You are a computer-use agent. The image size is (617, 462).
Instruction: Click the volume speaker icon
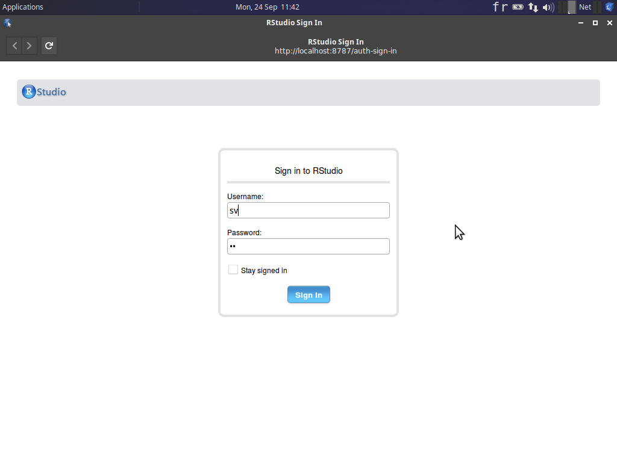[x=548, y=7]
